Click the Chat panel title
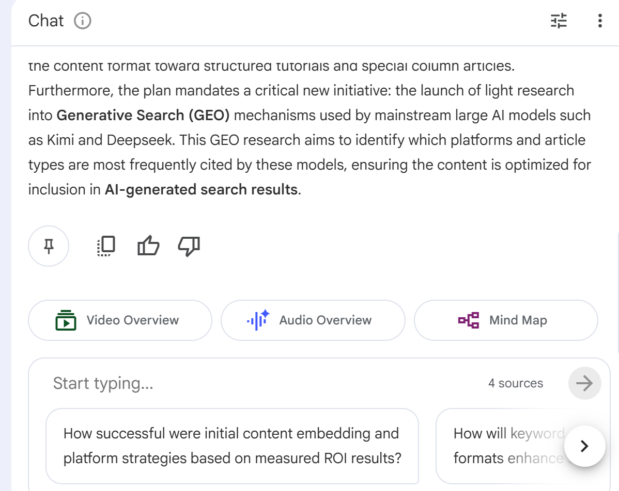 46,21
